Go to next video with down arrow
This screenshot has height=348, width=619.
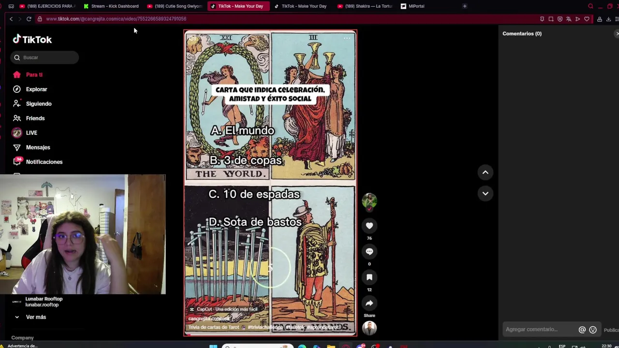485,193
